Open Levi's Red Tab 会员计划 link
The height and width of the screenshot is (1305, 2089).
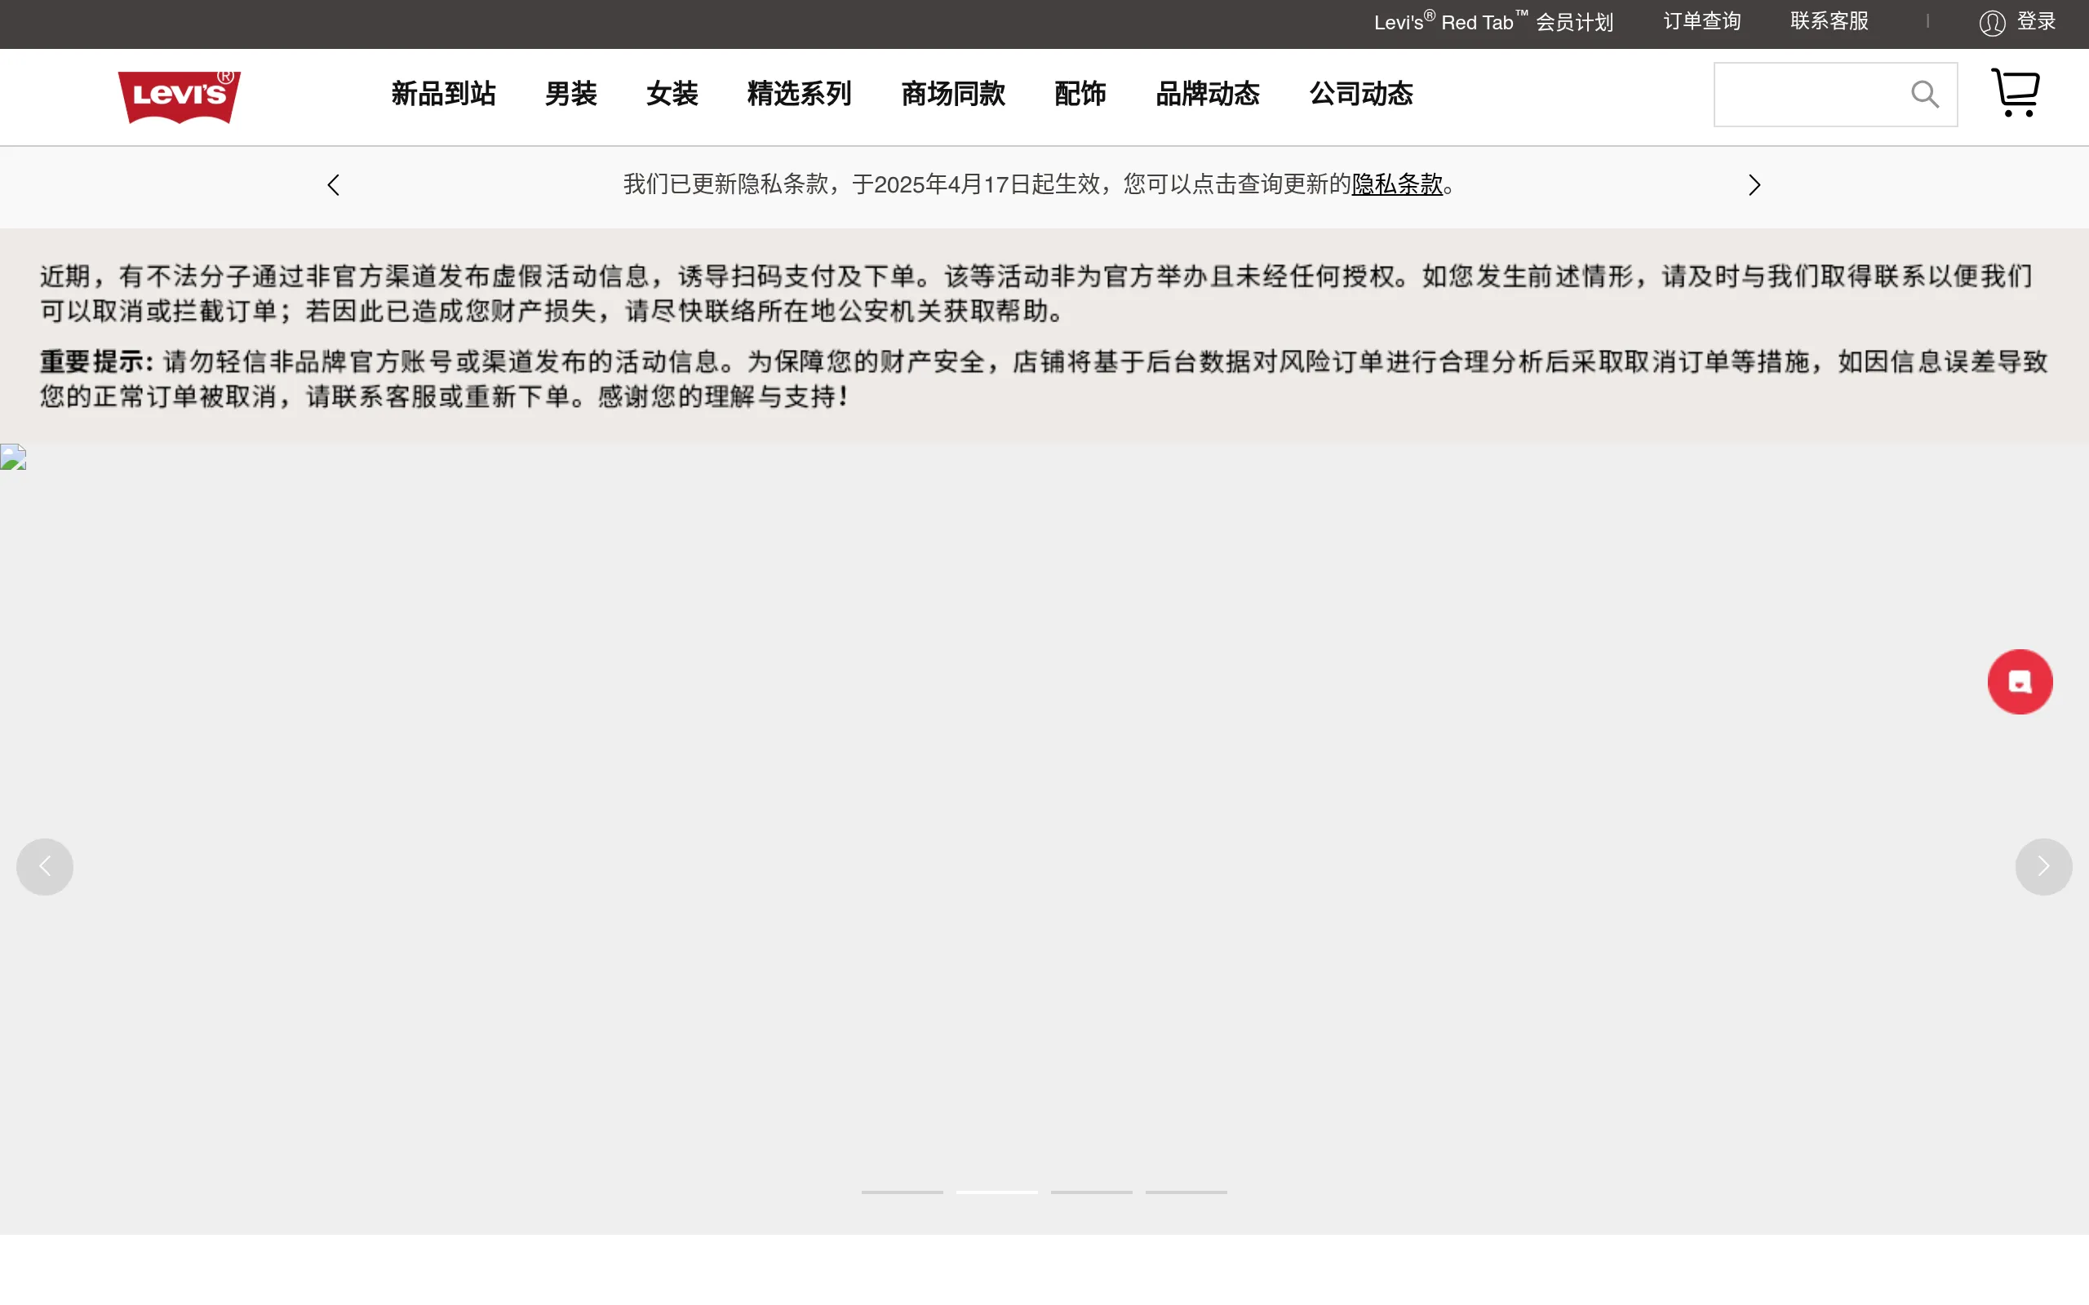click(1493, 21)
